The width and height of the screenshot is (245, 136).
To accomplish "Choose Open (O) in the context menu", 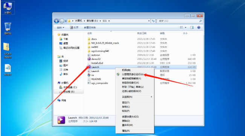I will coord(135,70).
